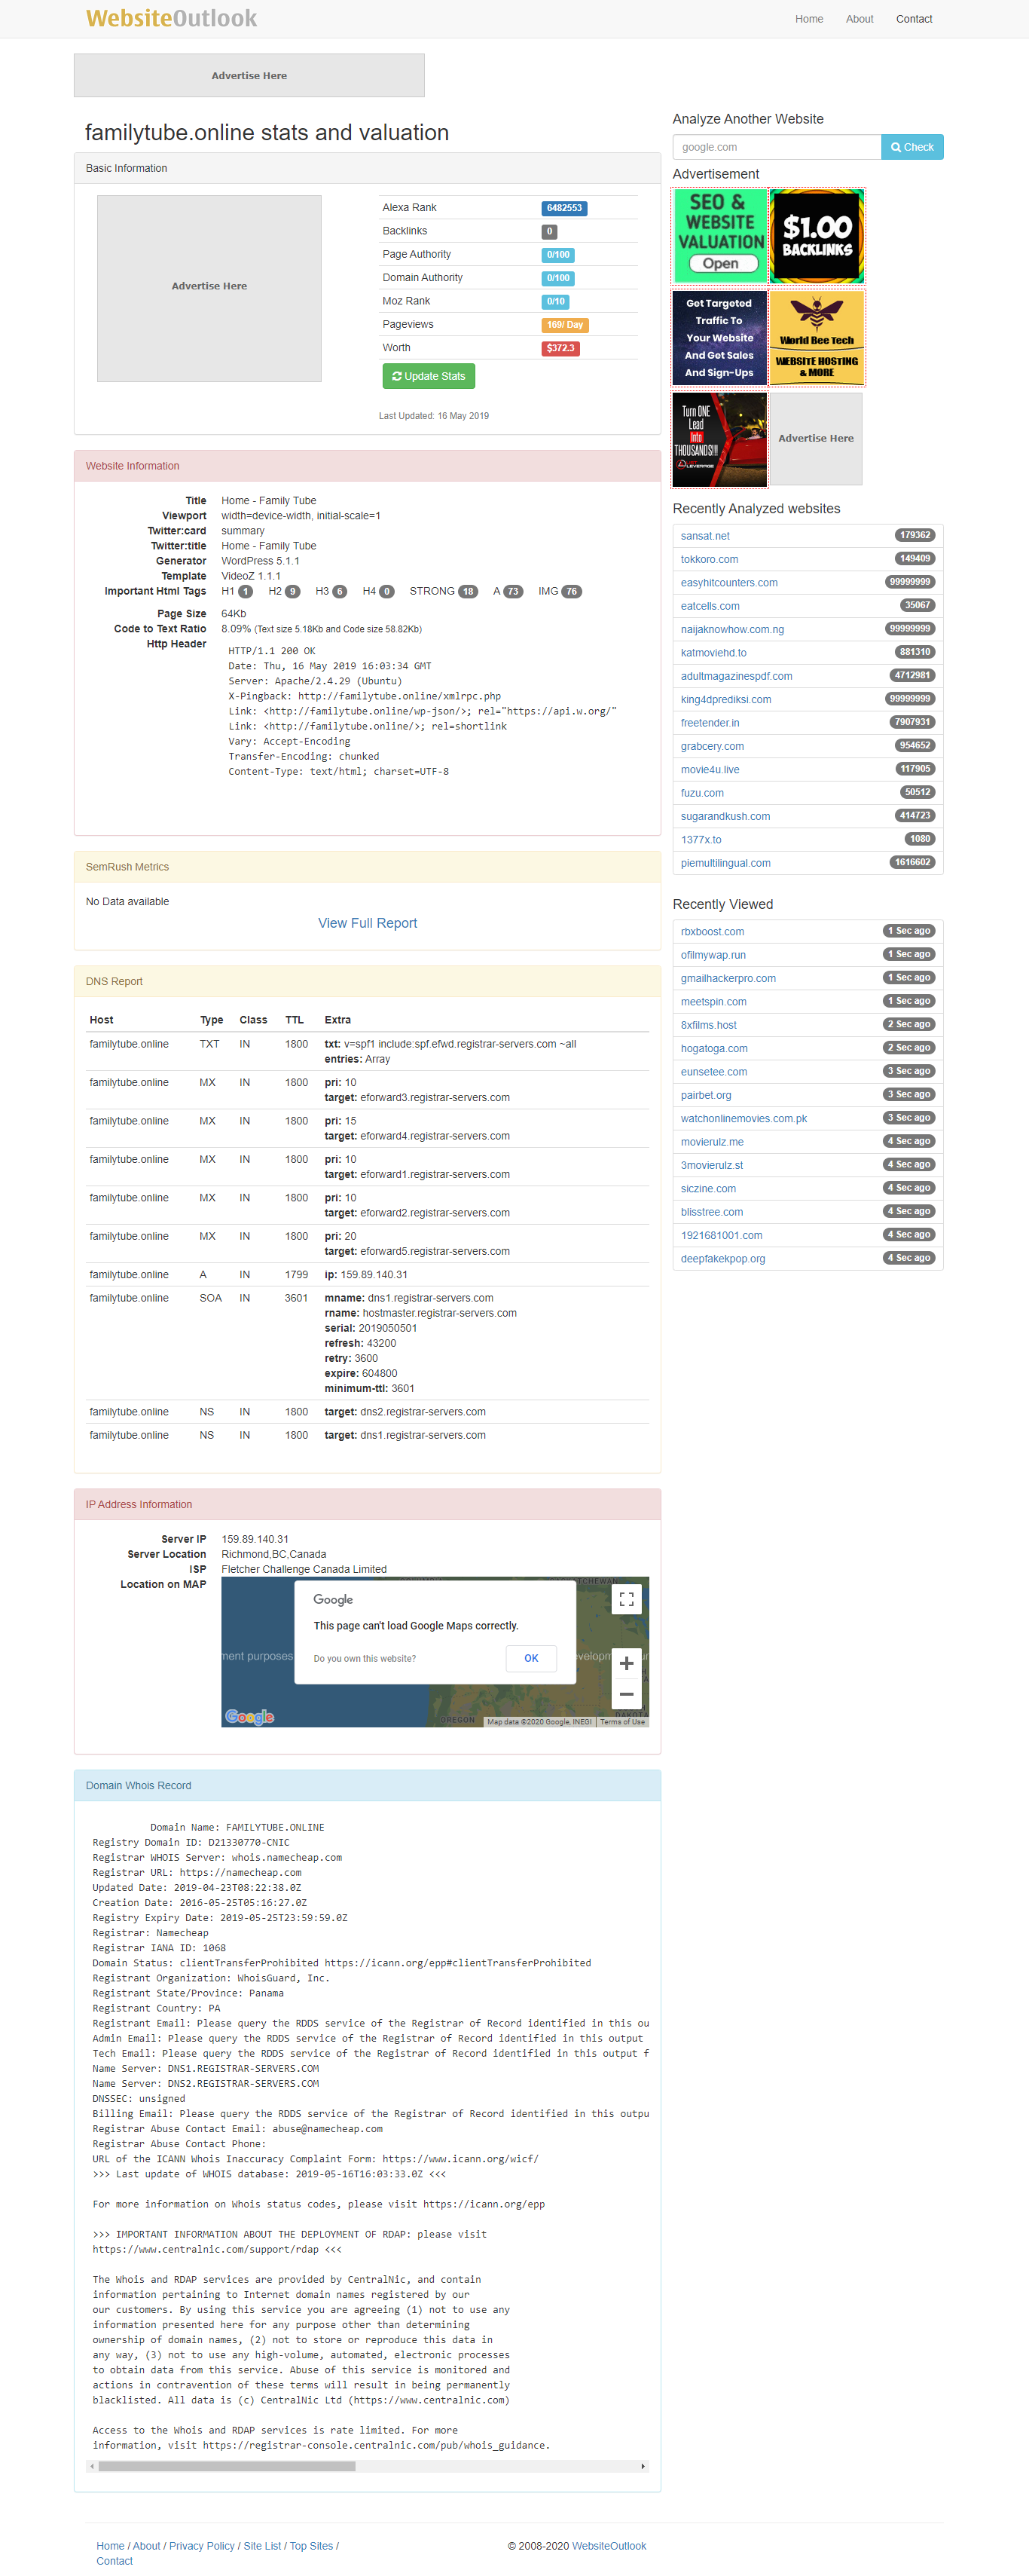Image resolution: width=1029 pixels, height=2576 pixels.
Task: Open 3movierulz.st link
Action: (712, 1165)
